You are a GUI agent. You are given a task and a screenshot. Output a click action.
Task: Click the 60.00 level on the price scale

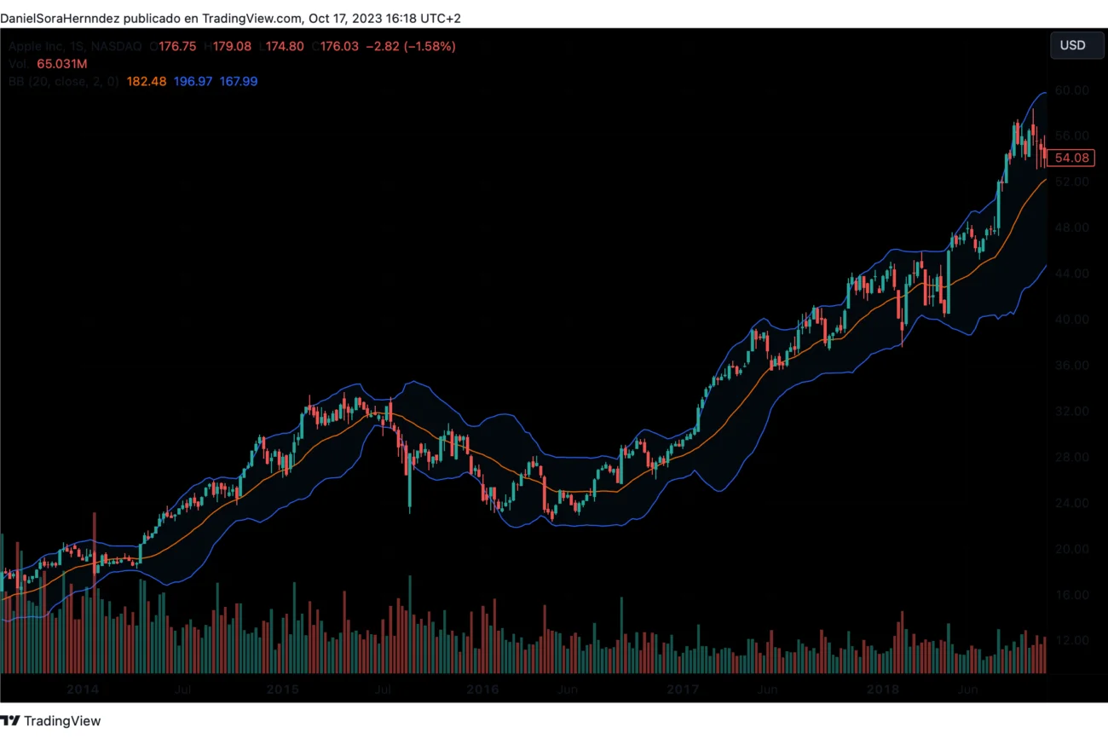1071,90
